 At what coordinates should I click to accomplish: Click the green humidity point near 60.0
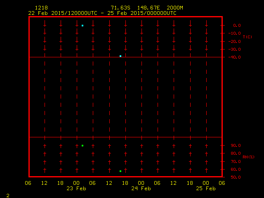coord(120,171)
